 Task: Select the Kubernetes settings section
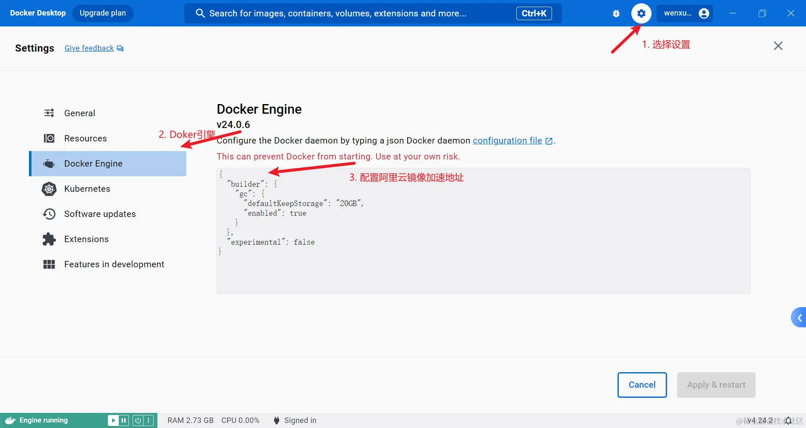pyautogui.click(x=87, y=189)
